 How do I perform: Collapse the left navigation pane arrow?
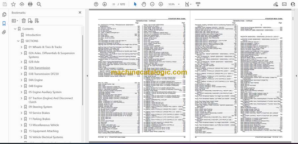pos(87,75)
